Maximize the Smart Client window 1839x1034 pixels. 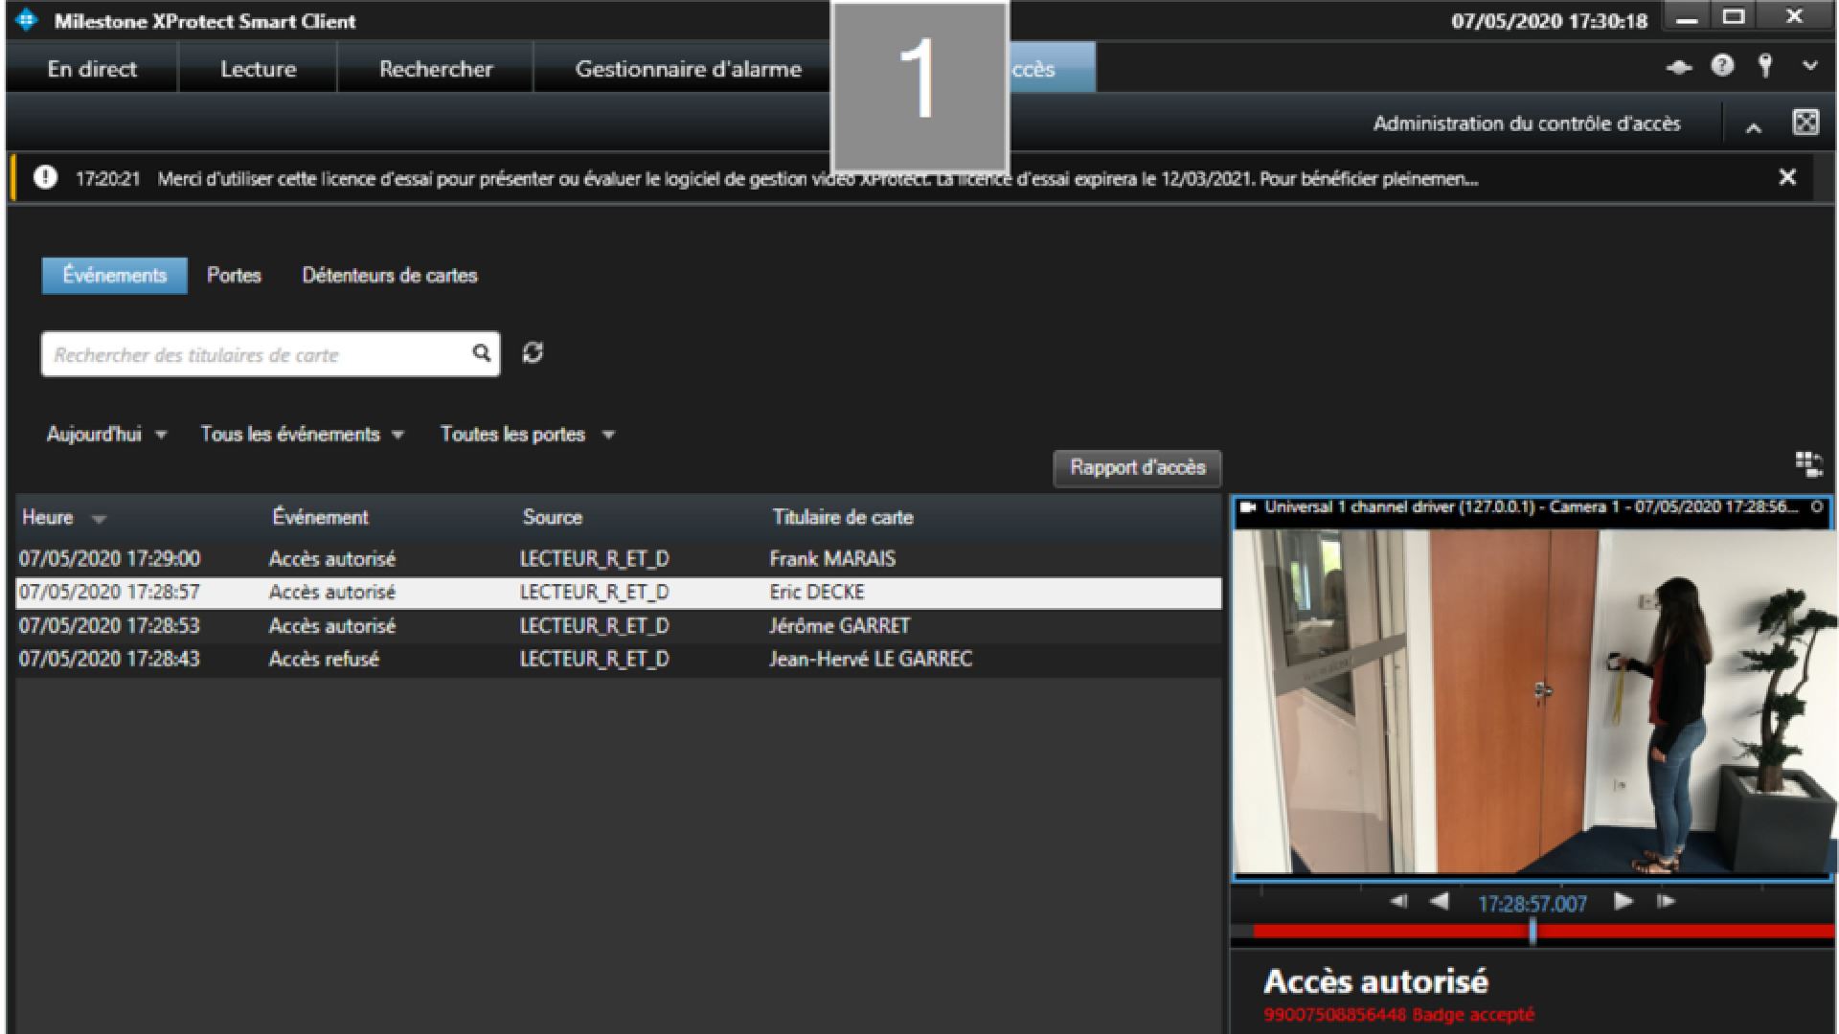pyautogui.click(x=1734, y=17)
